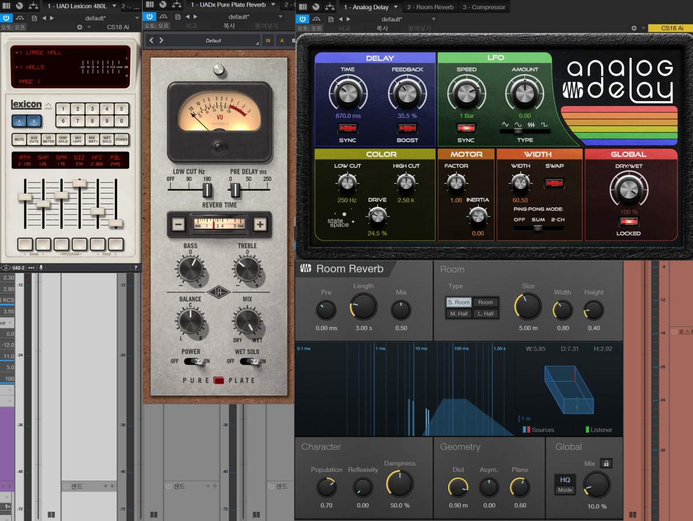The height and width of the screenshot is (521, 693).
Task: Click Lexicon number 5 keypad button
Action: click(x=121, y=109)
